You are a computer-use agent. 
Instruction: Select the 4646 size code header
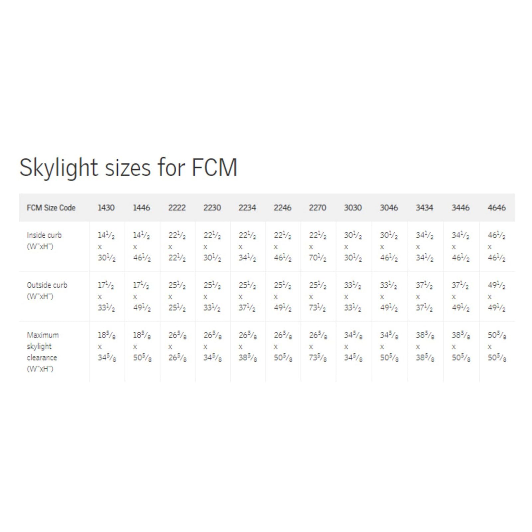click(496, 208)
